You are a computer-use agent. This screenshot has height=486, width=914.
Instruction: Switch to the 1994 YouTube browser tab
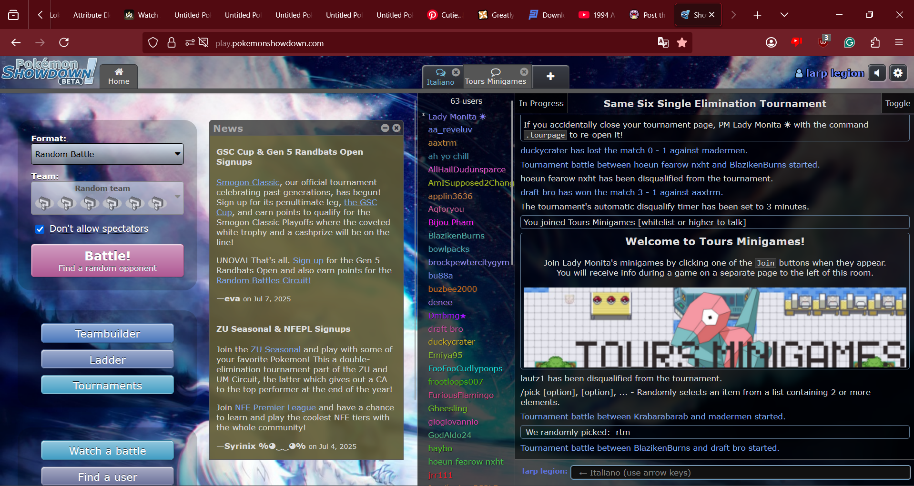[x=597, y=15]
